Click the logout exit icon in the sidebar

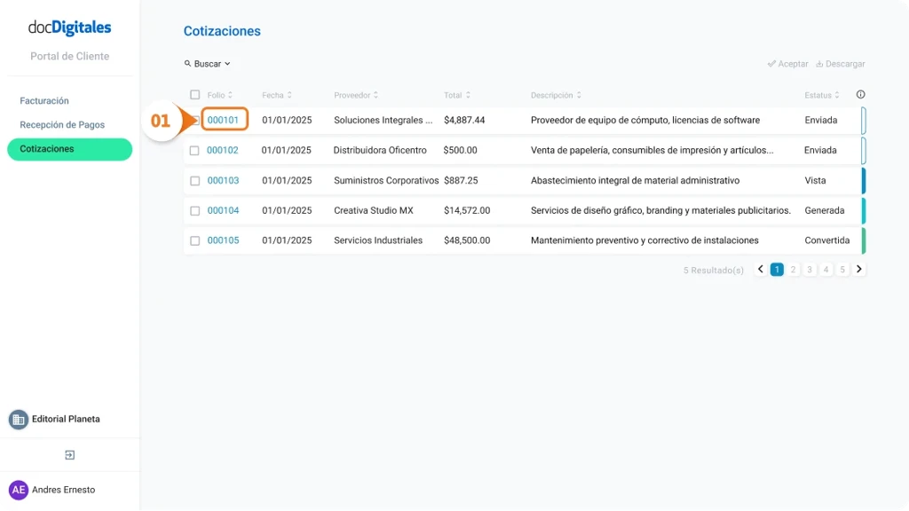coord(69,454)
